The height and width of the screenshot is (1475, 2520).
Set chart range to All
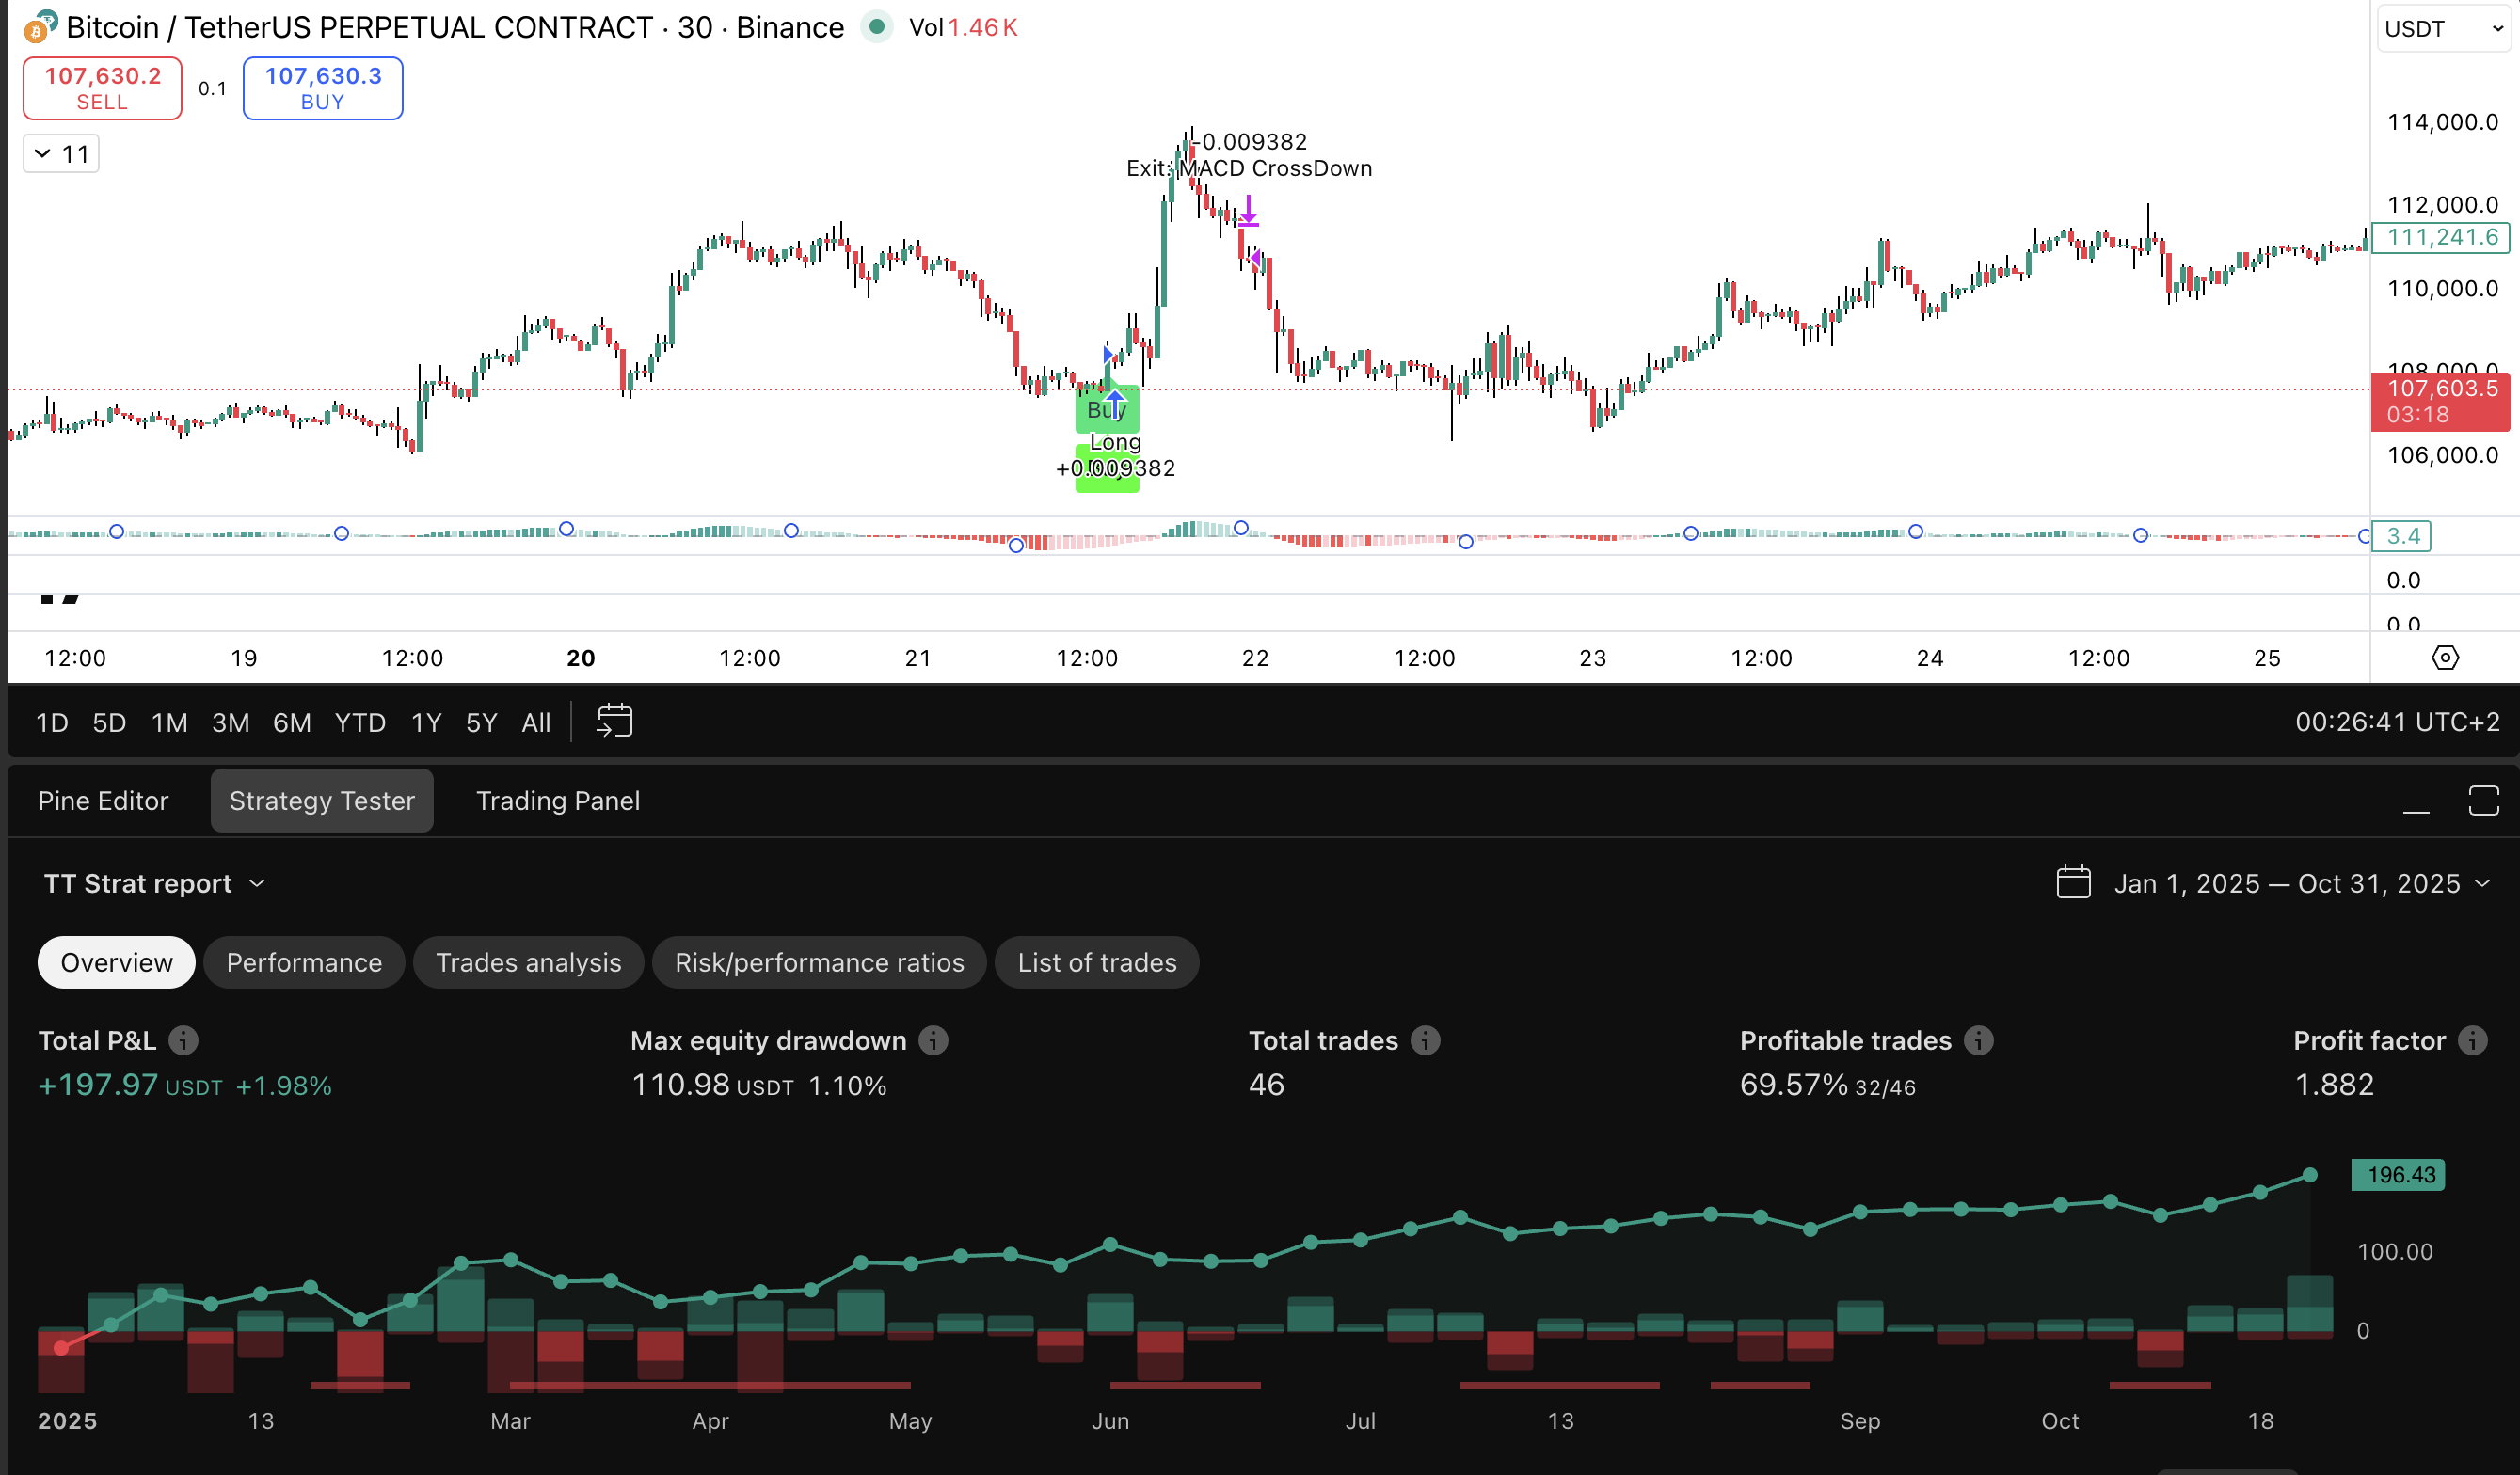coord(536,722)
